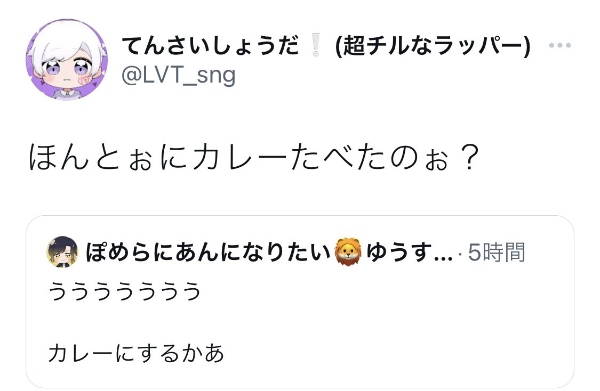600x391 pixels.
Task: Click the handle @LVT_sng
Action: (x=178, y=75)
